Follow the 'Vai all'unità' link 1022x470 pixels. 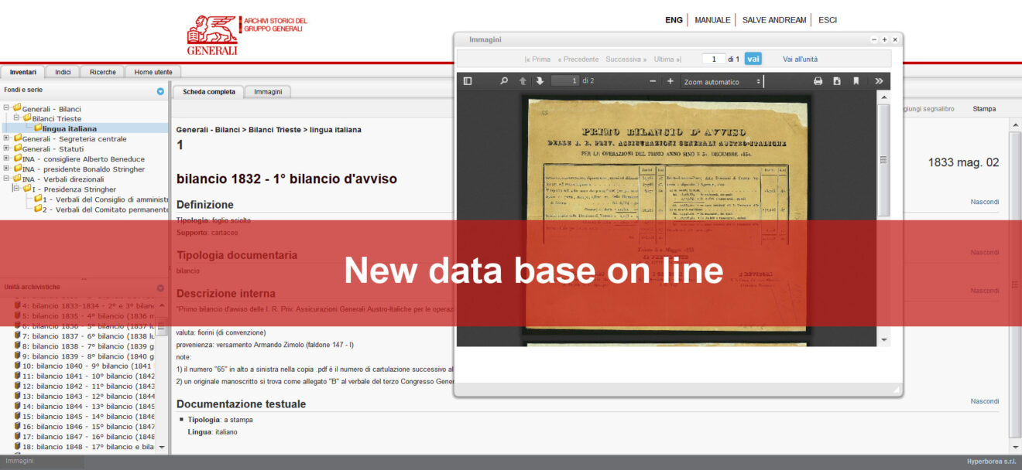(800, 59)
